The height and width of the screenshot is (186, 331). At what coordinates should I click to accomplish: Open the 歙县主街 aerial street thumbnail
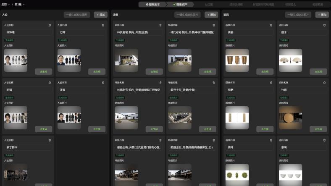point(180,118)
